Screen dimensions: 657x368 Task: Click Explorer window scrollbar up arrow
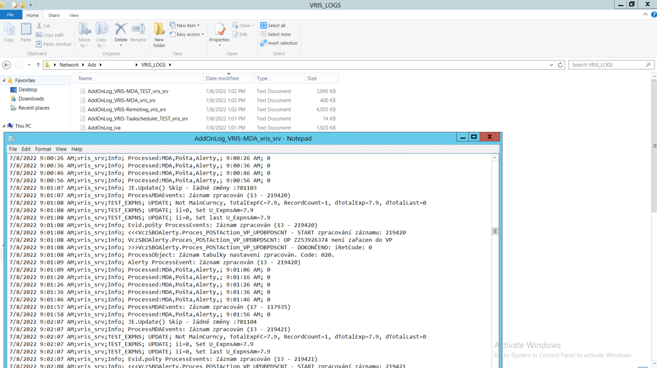pyautogui.click(x=654, y=77)
